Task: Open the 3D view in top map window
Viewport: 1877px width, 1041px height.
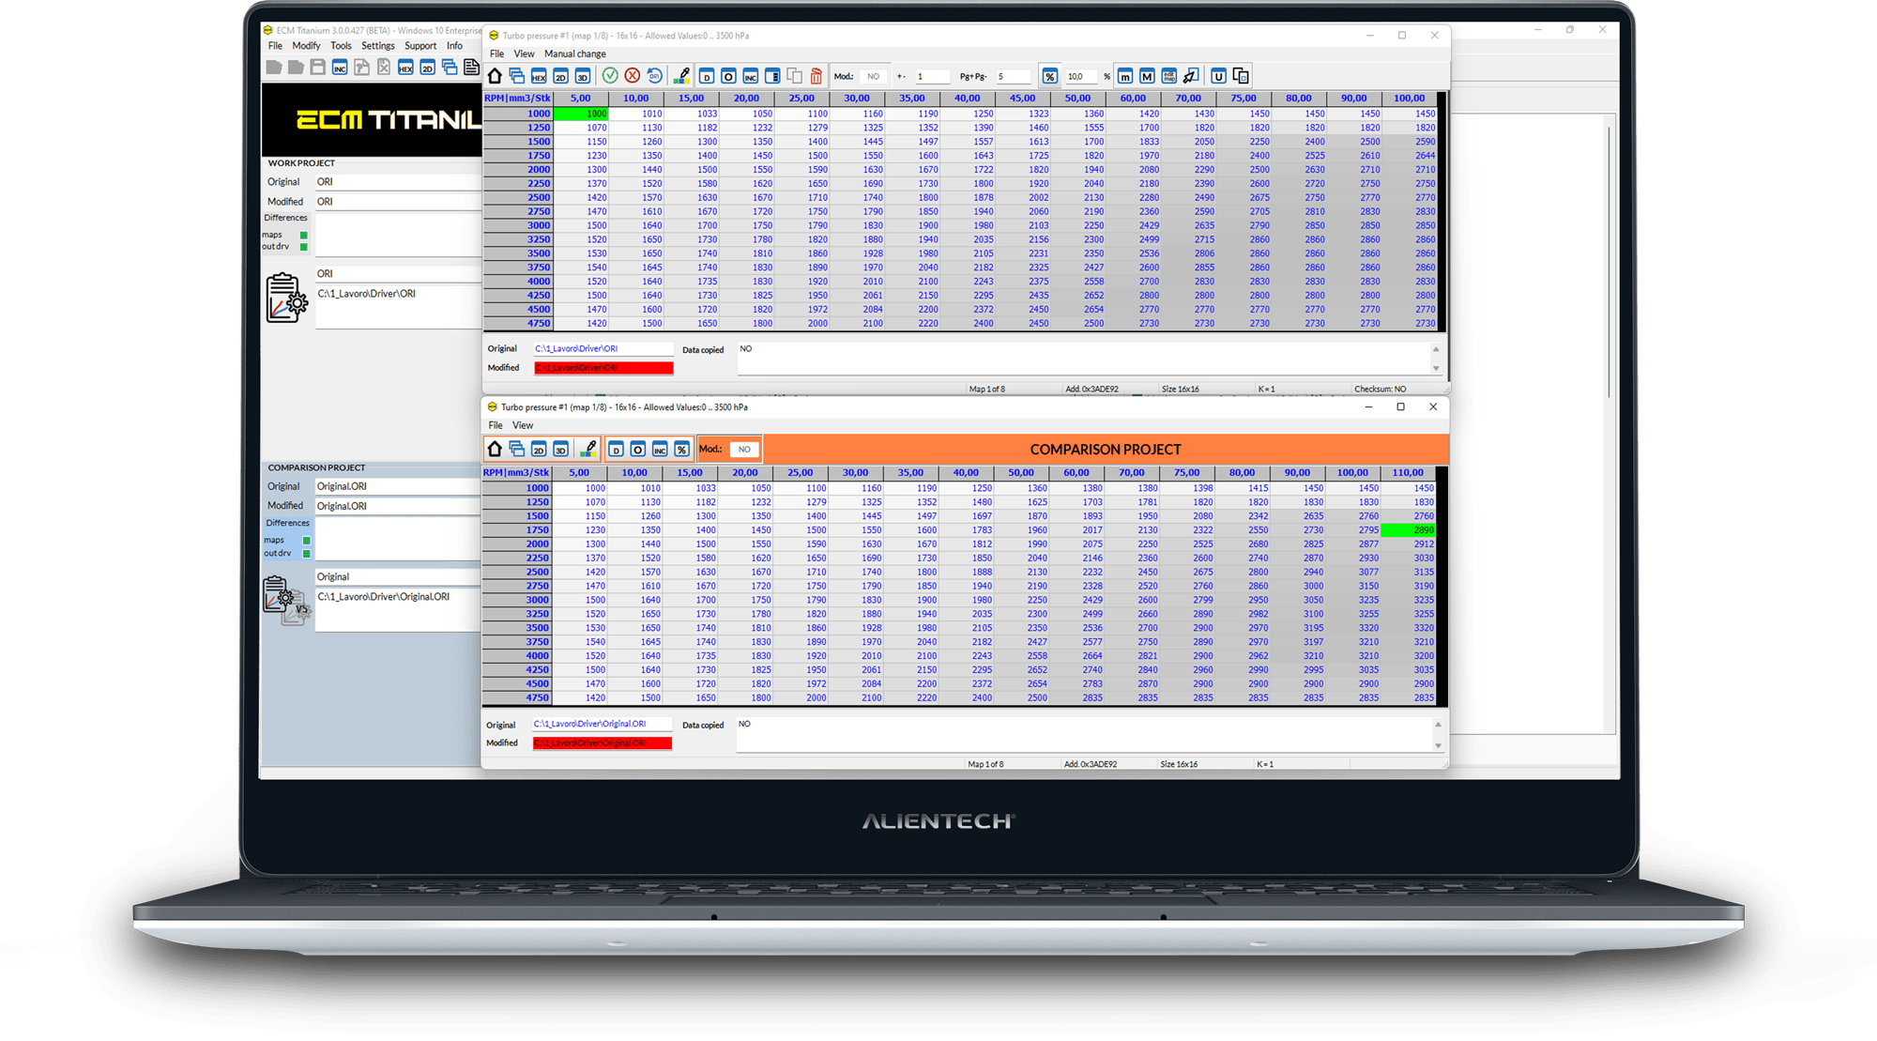Action: [x=583, y=76]
